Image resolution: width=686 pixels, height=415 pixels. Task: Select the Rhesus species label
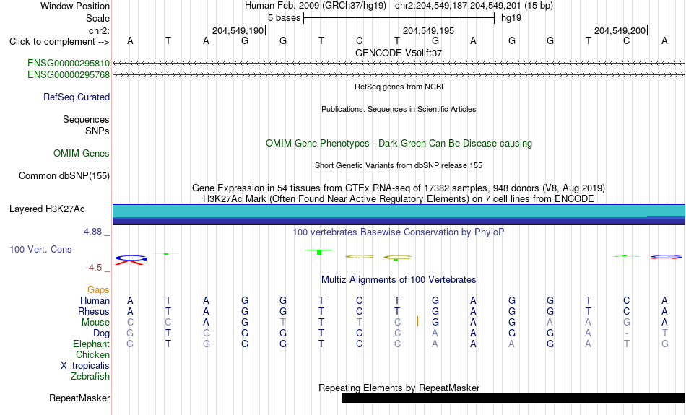94,311
